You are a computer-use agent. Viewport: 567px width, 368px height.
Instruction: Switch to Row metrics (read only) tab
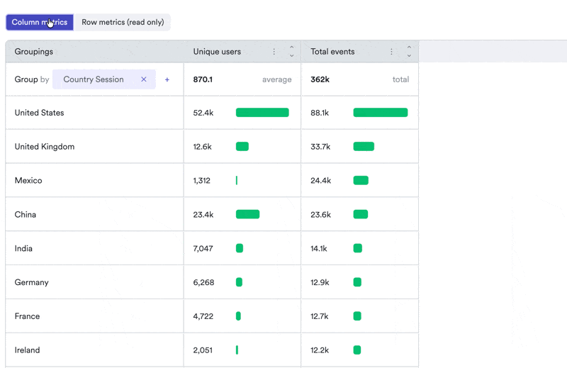coord(123,22)
